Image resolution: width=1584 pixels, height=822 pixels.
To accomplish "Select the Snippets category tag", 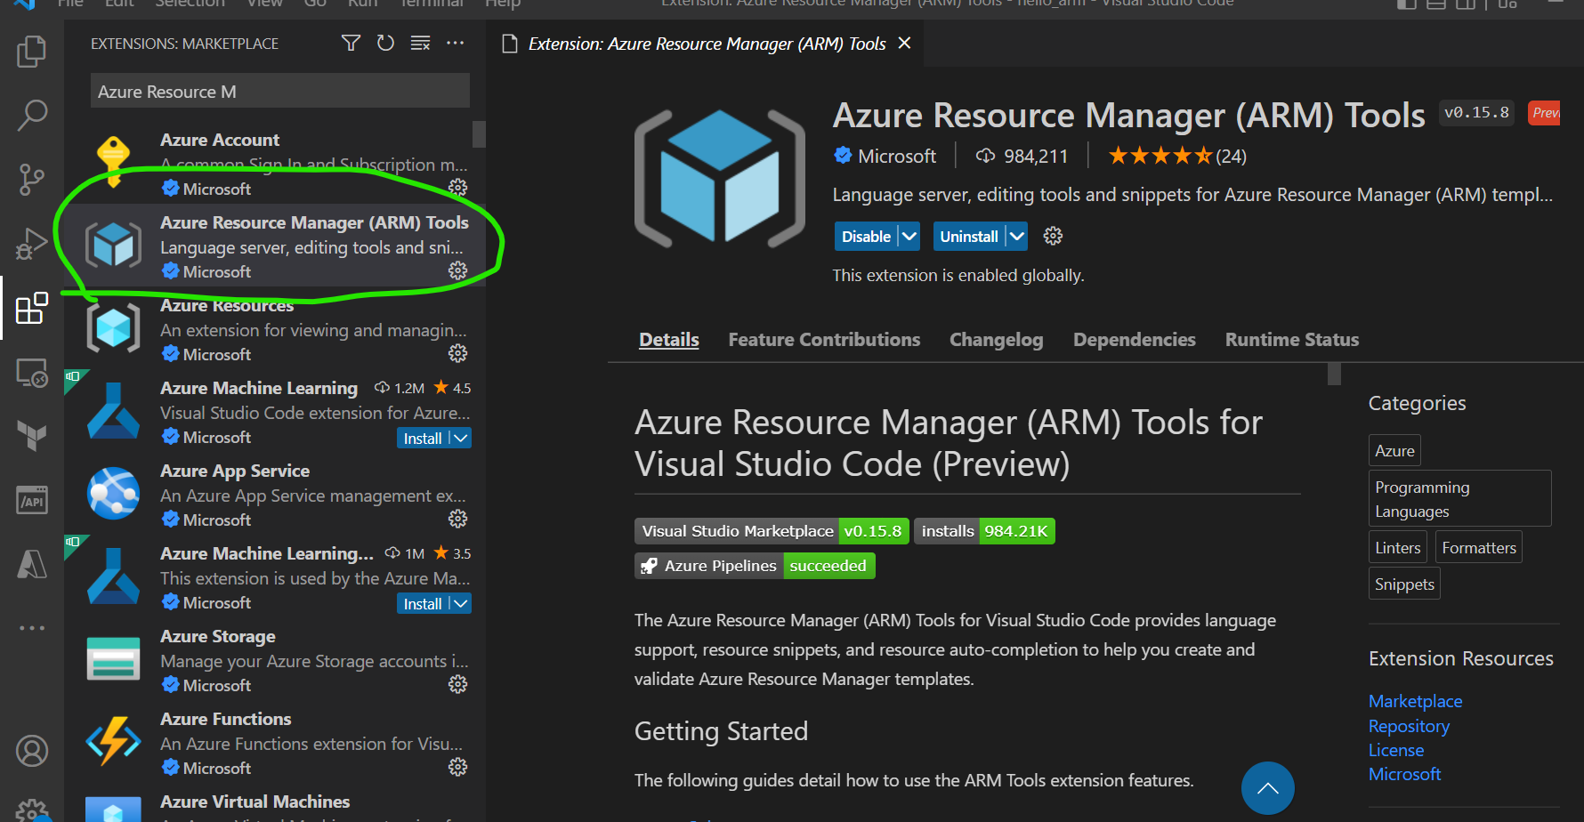I will 1404,584.
